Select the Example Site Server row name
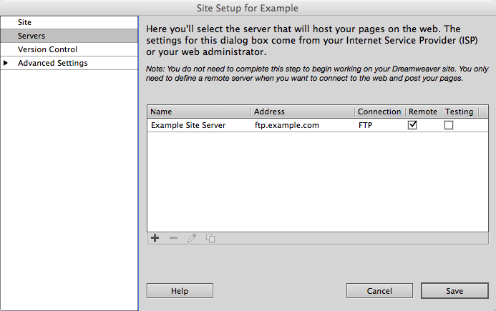 click(188, 125)
